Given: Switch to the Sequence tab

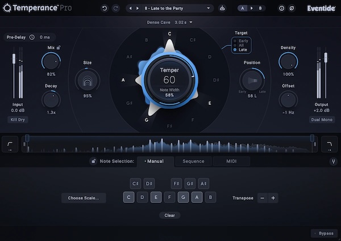Looking at the screenshot, I should 193,161.
